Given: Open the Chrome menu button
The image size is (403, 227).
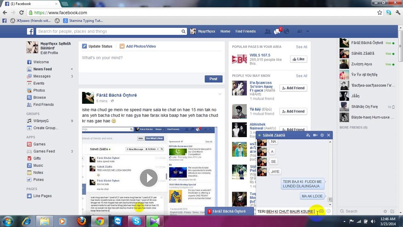Looking at the screenshot, I should [x=398, y=13].
